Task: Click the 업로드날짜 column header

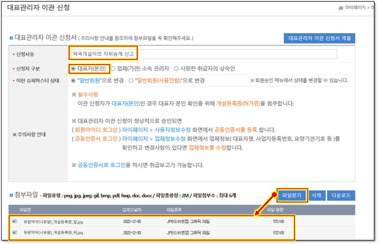Action: (132, 210)
